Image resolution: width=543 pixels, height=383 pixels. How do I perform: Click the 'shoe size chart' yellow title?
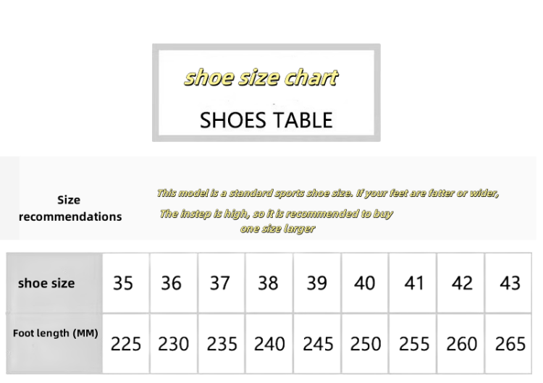[261, 77]
